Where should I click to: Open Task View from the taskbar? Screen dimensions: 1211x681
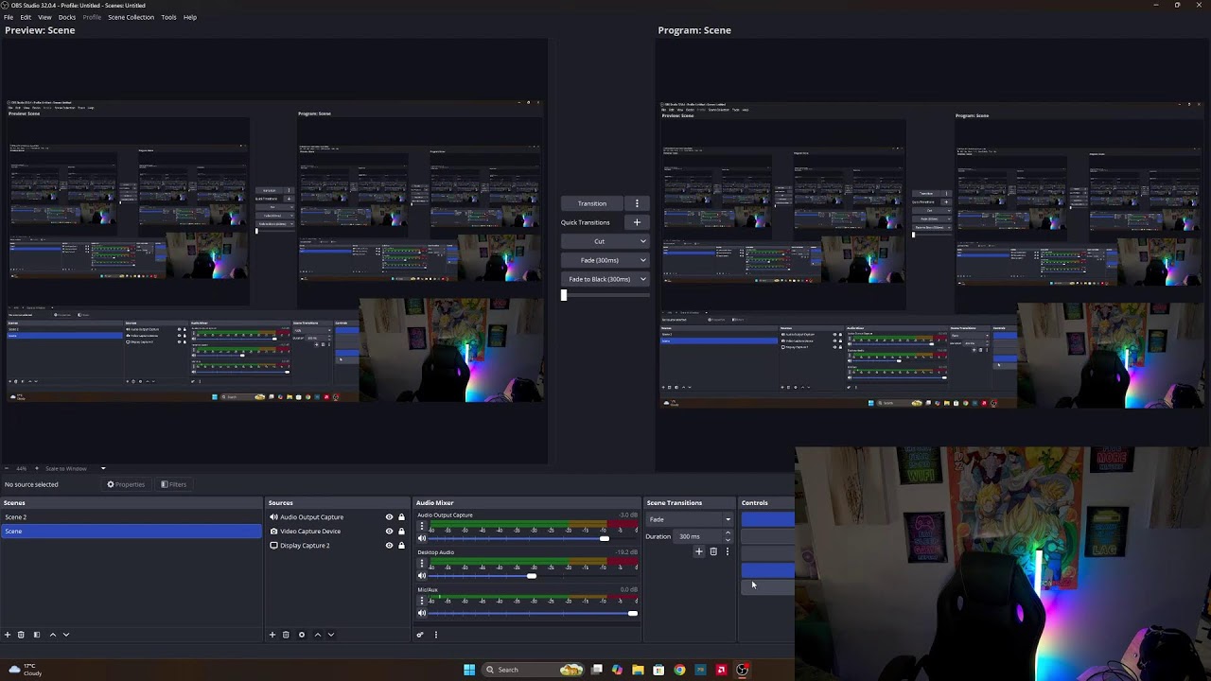point(597,670)
